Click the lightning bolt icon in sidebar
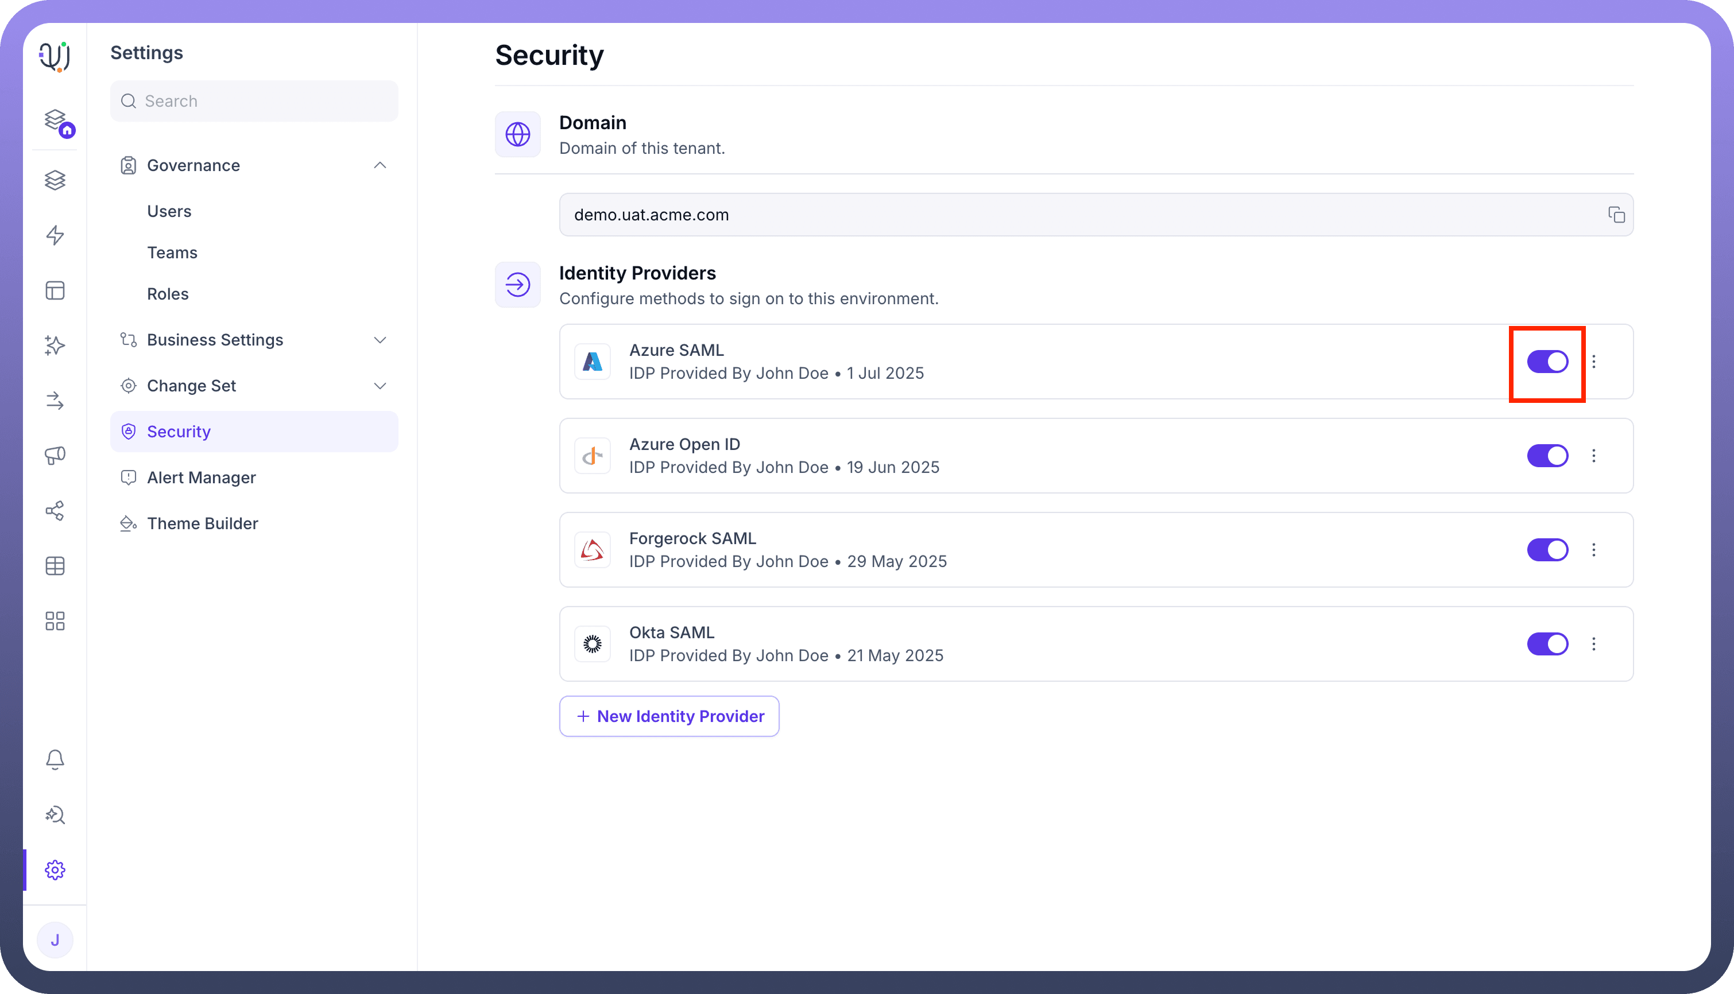 click(x=55, y=235)
